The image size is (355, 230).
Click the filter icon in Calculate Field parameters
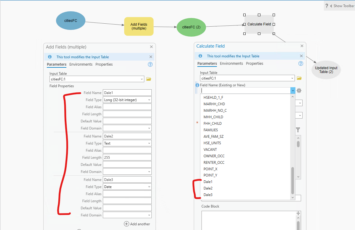click(298, 130)
